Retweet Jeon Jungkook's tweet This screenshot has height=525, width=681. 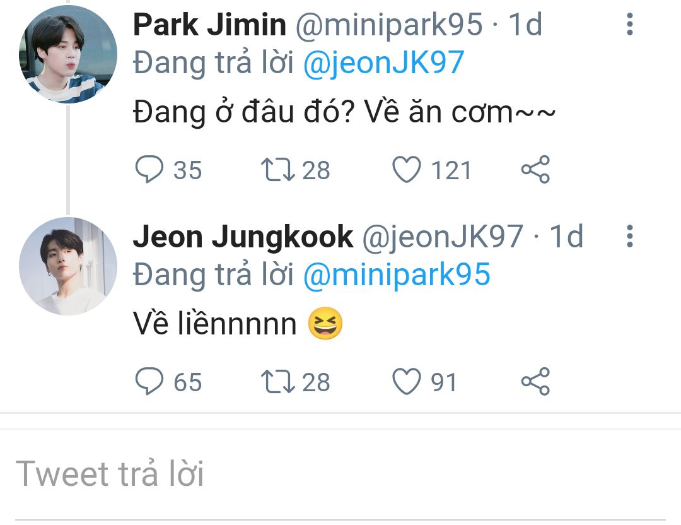(275, 382)
